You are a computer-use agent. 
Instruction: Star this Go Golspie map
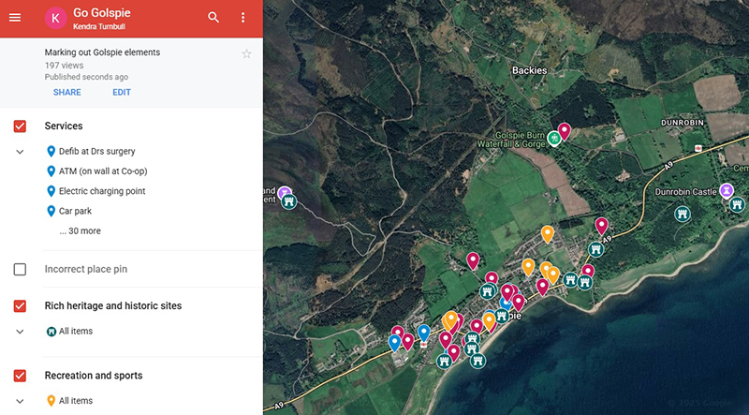pyautogui.click(x=247, y=53)
